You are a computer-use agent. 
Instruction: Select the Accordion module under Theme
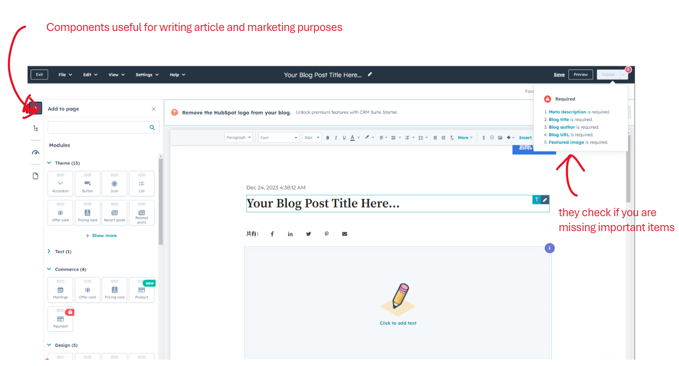(60, 184)
